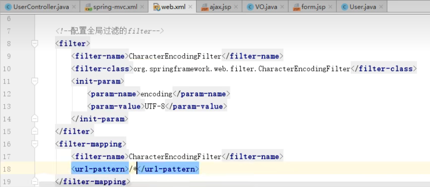
Task: Click line number 18 in the gutter
Action: pos(7,169)
